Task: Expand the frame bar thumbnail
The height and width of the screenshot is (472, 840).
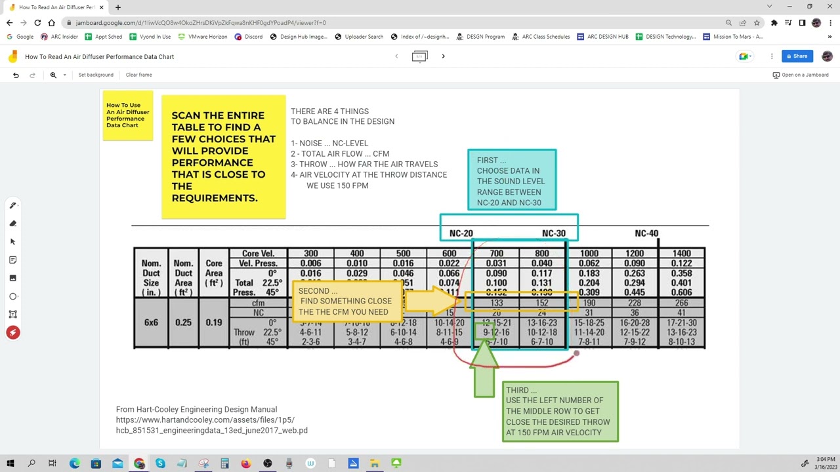Action: (419, 56)
